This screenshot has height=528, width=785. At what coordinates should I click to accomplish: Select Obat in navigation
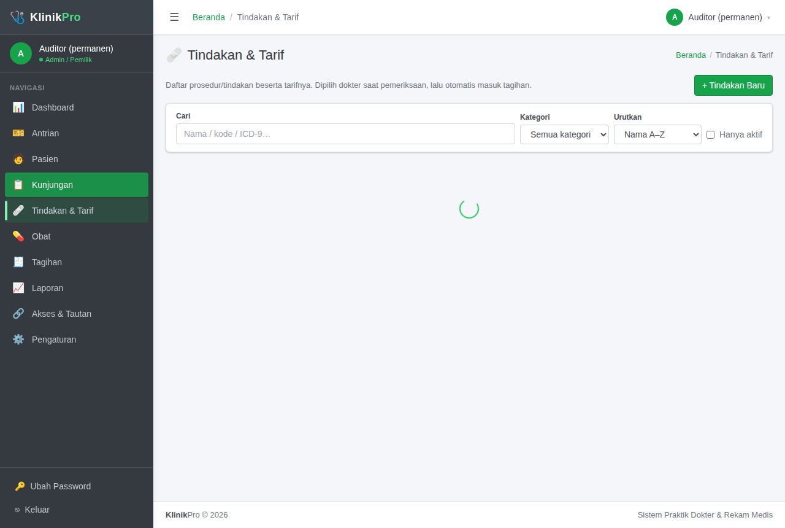tap(77, 236)
